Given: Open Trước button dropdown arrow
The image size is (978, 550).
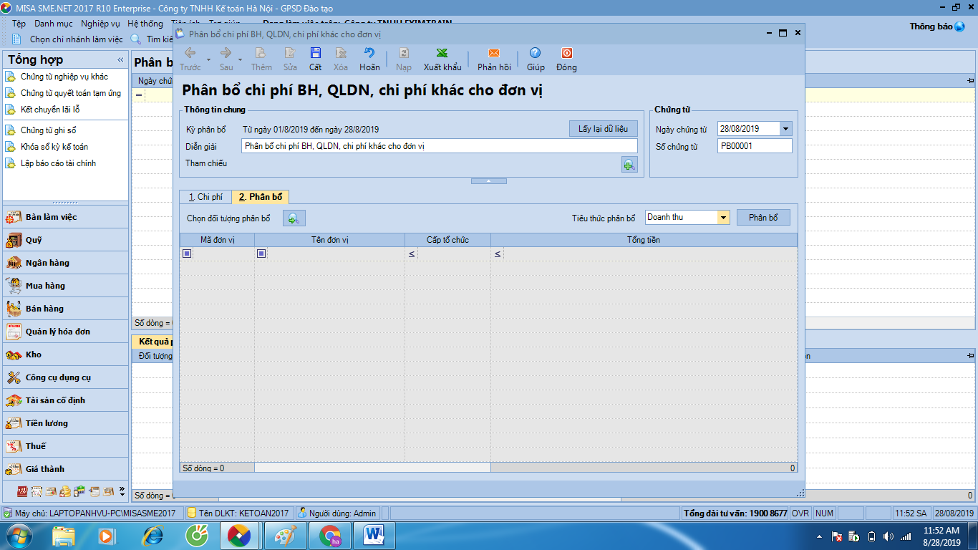Looking at the screenshot, I should tap(208, 59).
